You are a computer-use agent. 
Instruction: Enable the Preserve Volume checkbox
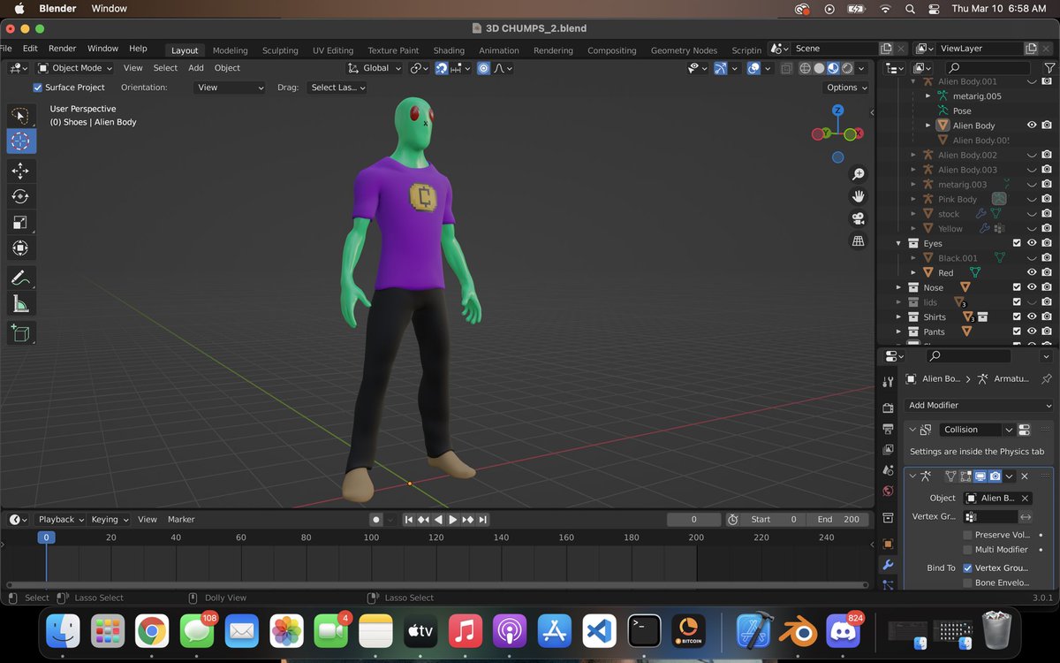tap(967, 535)
